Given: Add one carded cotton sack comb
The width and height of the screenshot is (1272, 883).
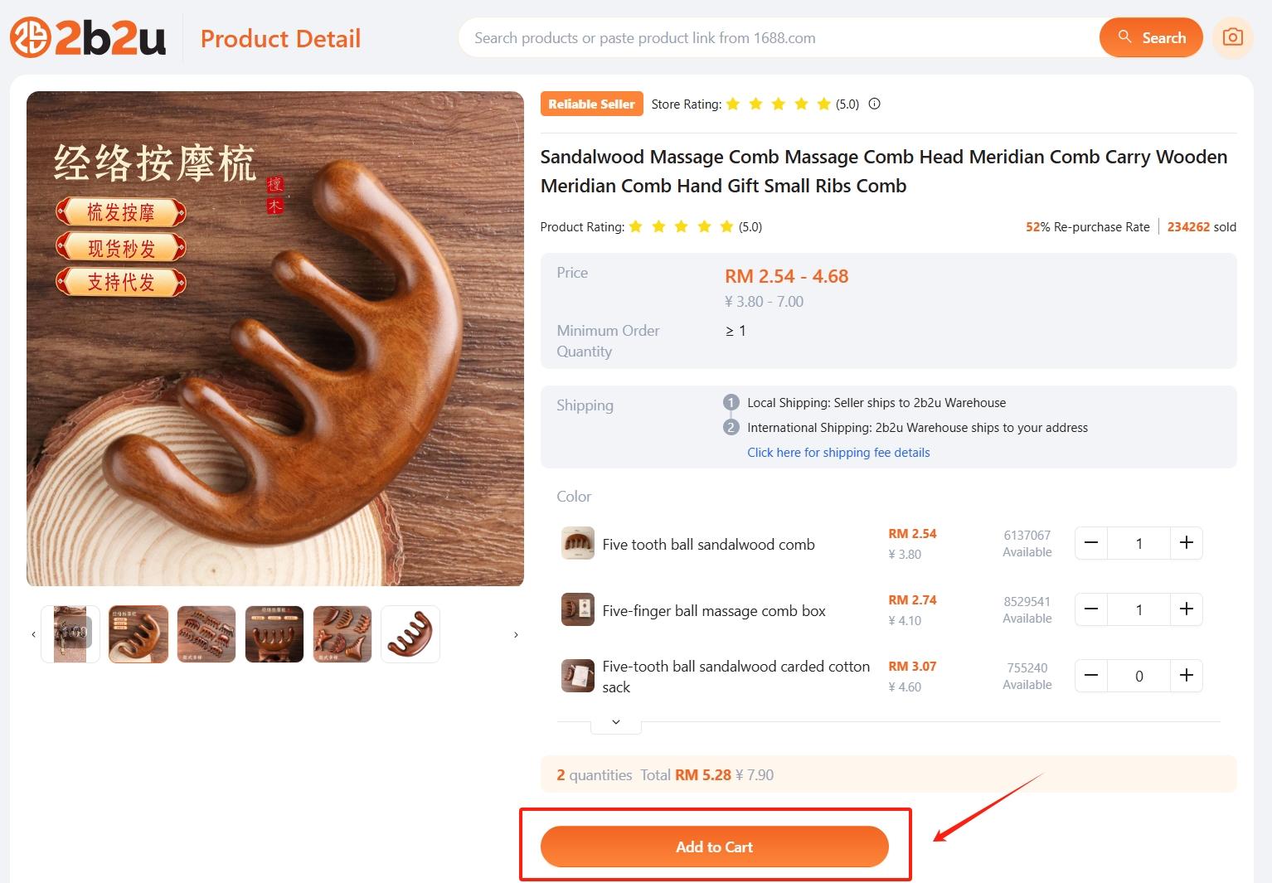Looking at the screenshot, I should pyautogui.click(x=1186, y=676).
